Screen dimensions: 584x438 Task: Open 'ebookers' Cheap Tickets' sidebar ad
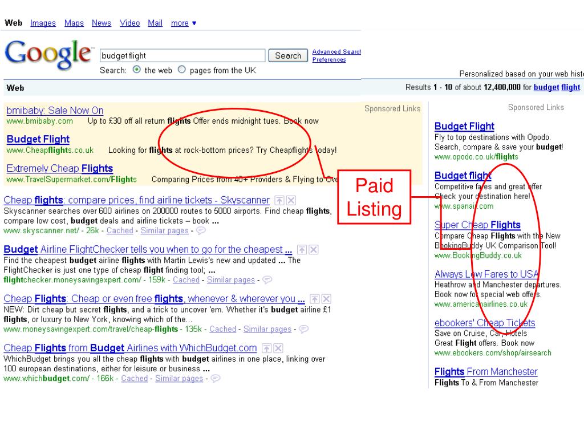(485, 323)
